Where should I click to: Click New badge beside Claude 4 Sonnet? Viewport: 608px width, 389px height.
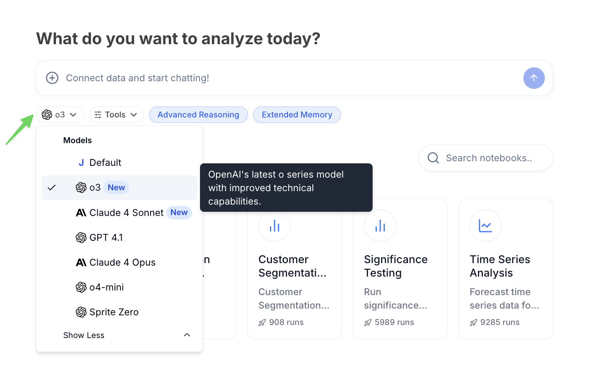179,213
